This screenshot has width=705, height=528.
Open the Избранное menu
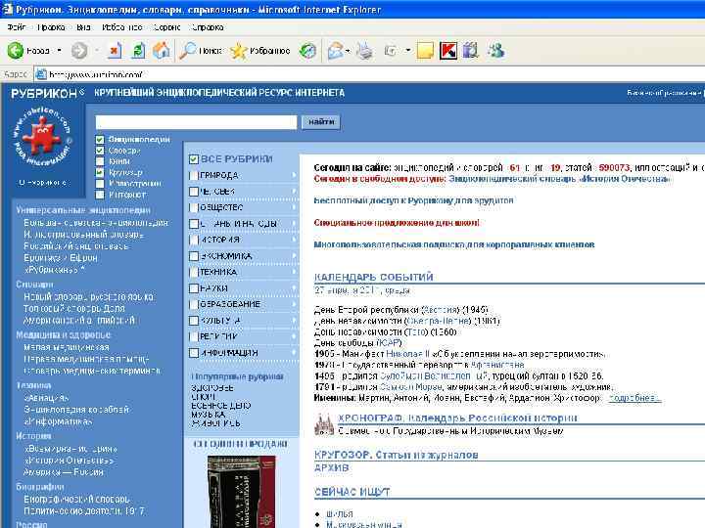coord(121,27)
